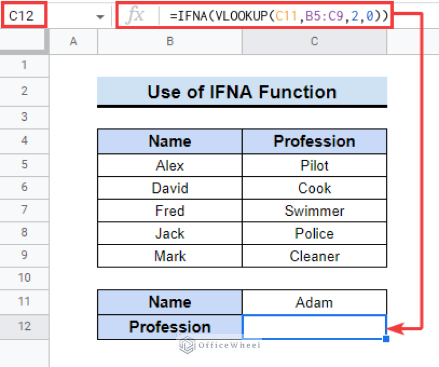Select the 'Name' label cell in row 11
Screen dimensions: 439x367
[x=169, y=302]
